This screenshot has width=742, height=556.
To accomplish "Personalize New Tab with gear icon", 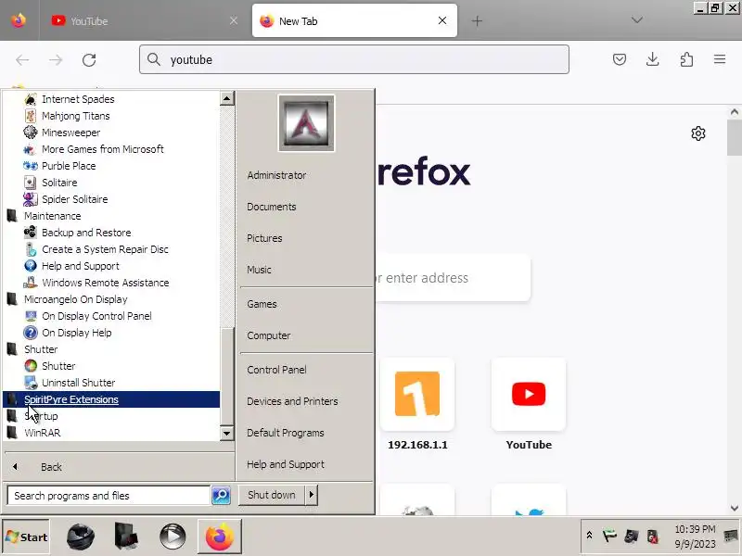I will (x=698, y=133).
